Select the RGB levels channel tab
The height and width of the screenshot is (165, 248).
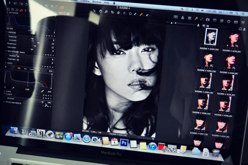point(19,68)
